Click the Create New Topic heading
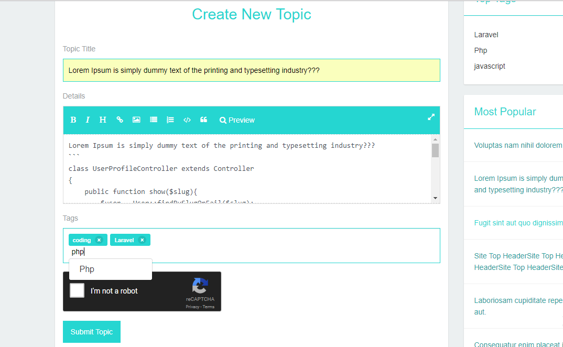Viewport: 563px width, 347px height. point(251,14)
